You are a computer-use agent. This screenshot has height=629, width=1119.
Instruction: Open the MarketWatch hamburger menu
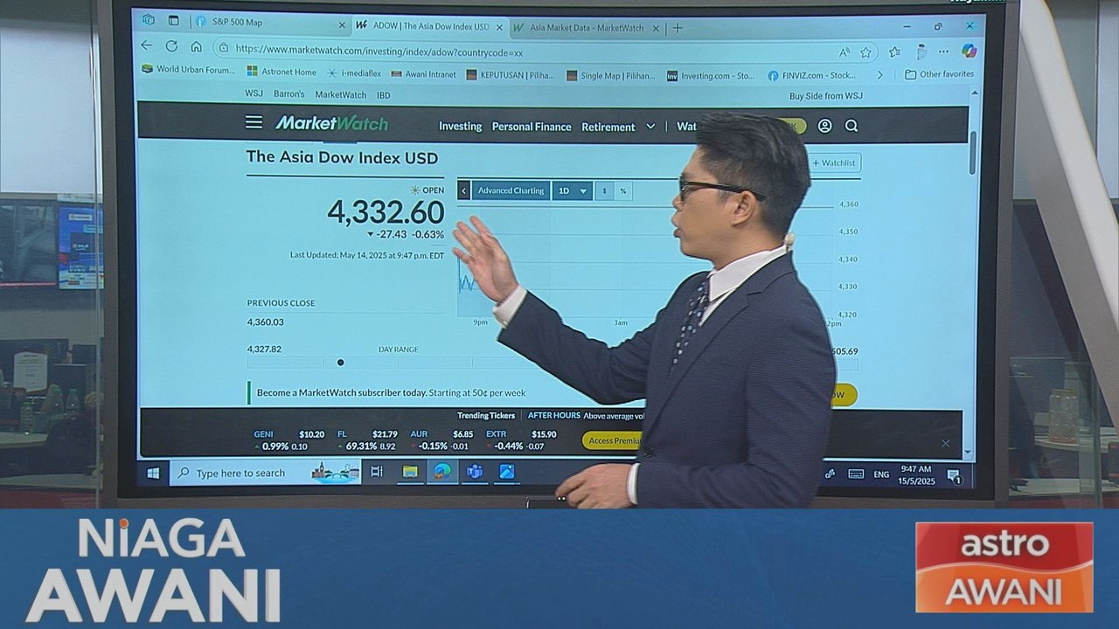[x=254, y=122]
